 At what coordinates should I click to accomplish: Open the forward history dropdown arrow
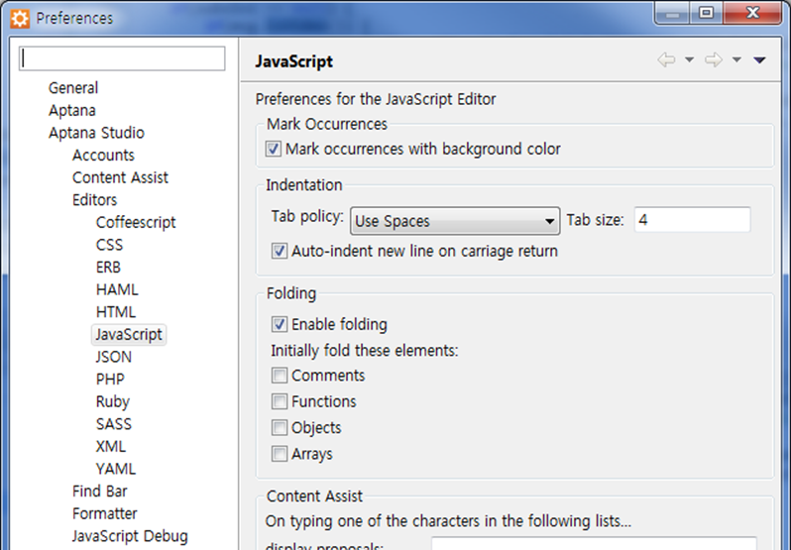pos(736,60)
